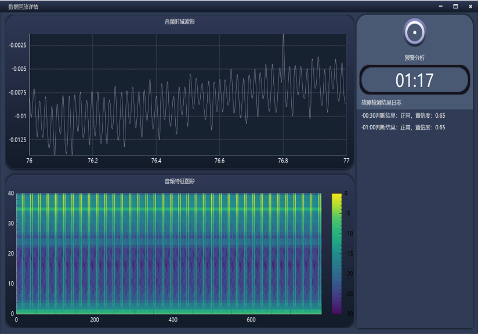Select the 00:30 判断结果 log entry
Viewport: 478px width, 334px height.
click(403, 115)
